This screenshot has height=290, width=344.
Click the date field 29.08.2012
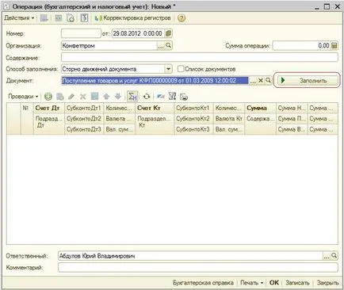coord(138,33)
